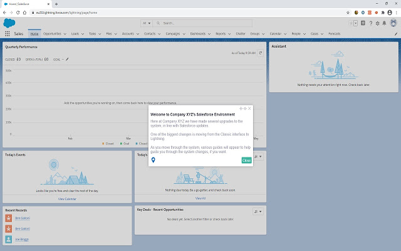The height and width of the screenshot is (251, 401).
Task: Switch to the Chatter tab
Action: 239,33
